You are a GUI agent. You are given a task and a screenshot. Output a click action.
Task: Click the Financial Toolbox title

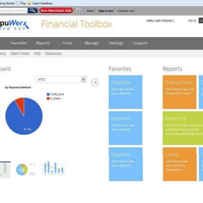click(77, 24)
